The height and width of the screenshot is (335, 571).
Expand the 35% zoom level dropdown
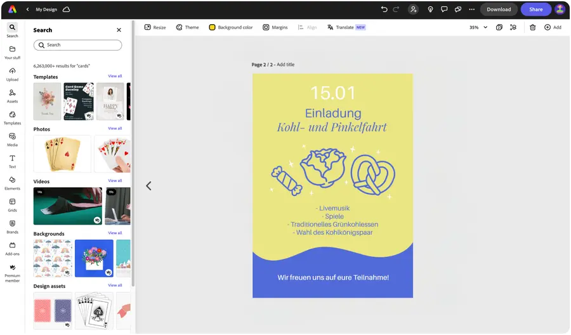click(x=478, y=27)
